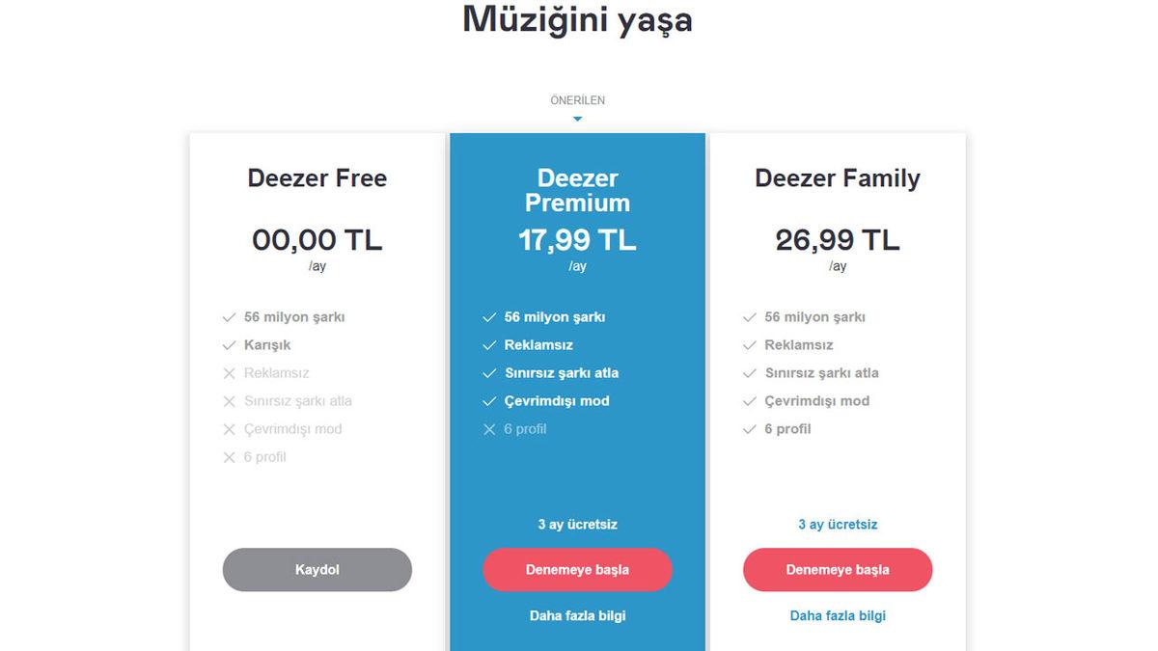
Task: Click the 3 ay ücretsiz text in Family column
Action: coord(838,525)
